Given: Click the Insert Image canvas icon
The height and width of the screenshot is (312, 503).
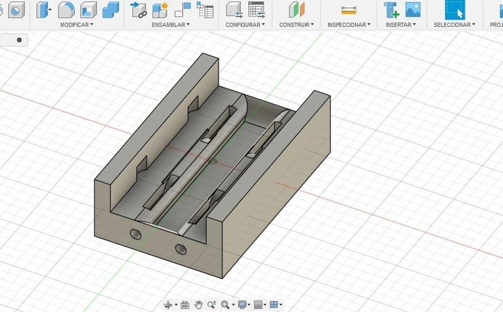Looking at the screenshot, I should pyautogui.click(x=412, y=9).
